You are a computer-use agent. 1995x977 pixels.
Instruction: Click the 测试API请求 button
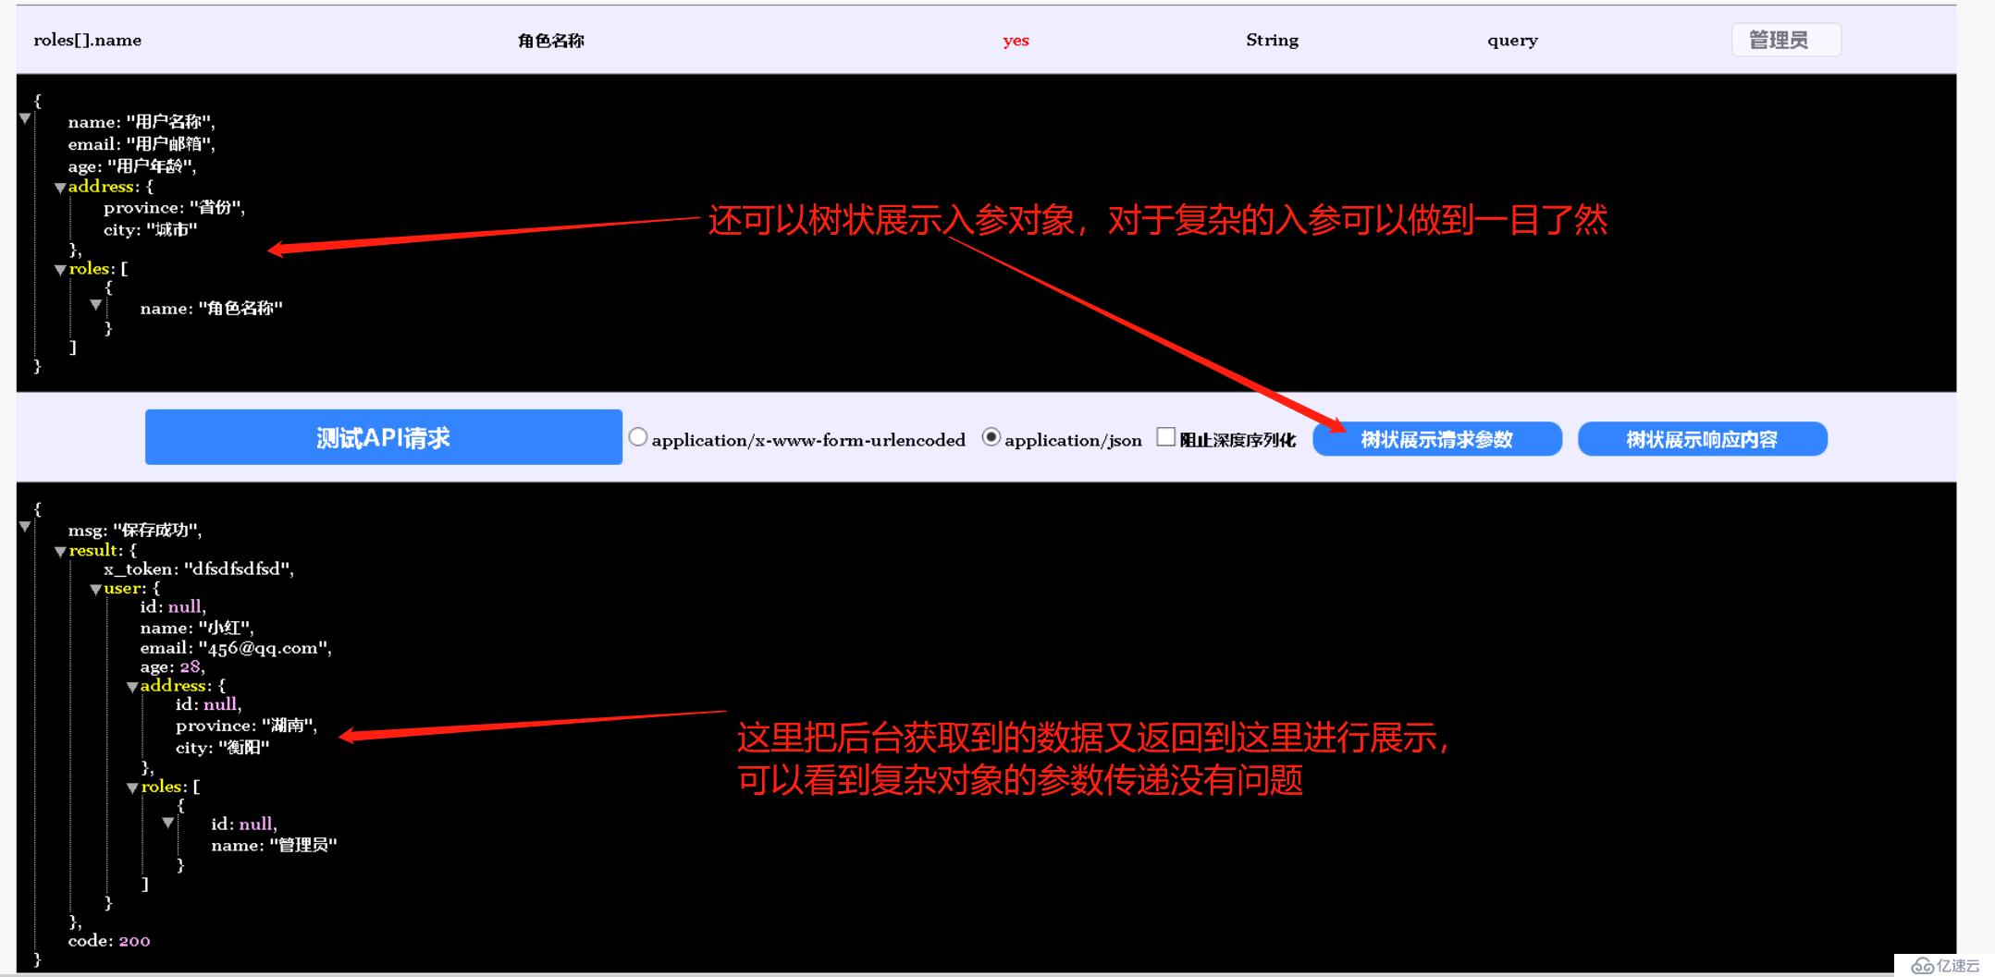(383, 437)
